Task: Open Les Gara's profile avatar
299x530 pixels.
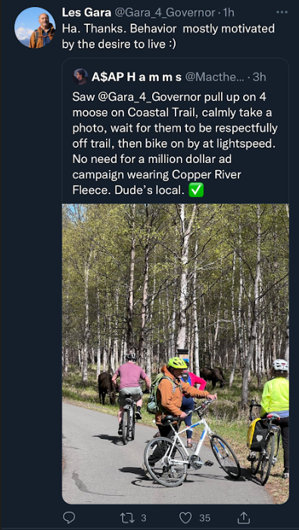Action: [35, 27]
